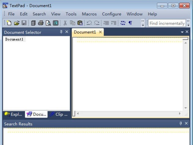The width and height of the screenshot is (193, 145).
Task: Paste from the clipboard using the Paste icon
Action: pos(80,23)
